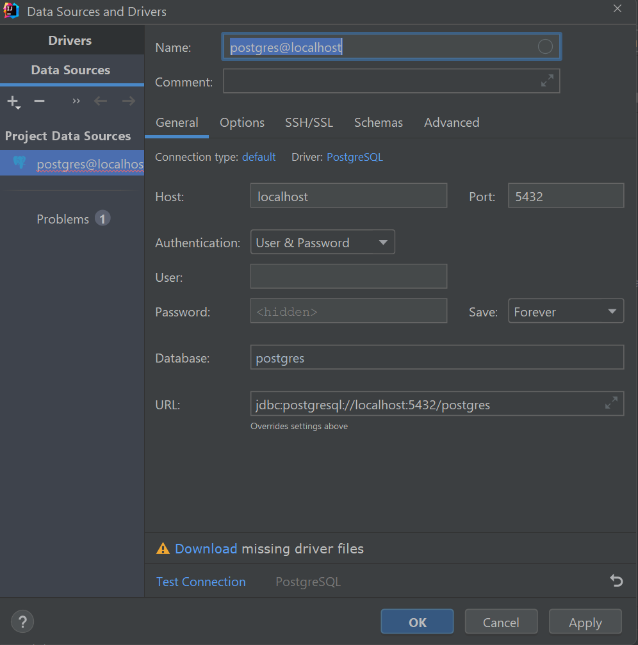Image resolution: width=638 pixels, height=645 pixels.
Task: Focus the Port input field
Action: click(566, 195)
